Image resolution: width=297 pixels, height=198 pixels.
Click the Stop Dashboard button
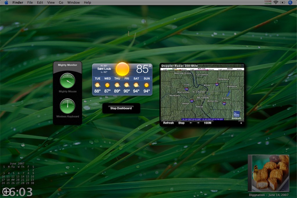(121, 108)
